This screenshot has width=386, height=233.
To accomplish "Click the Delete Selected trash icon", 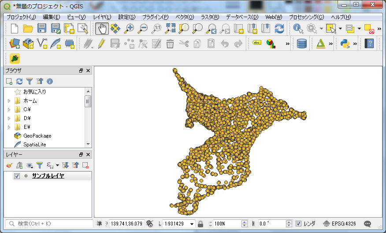I will pos(170,44).
